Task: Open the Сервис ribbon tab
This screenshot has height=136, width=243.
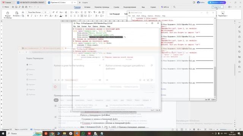Action: click(153, 7)
